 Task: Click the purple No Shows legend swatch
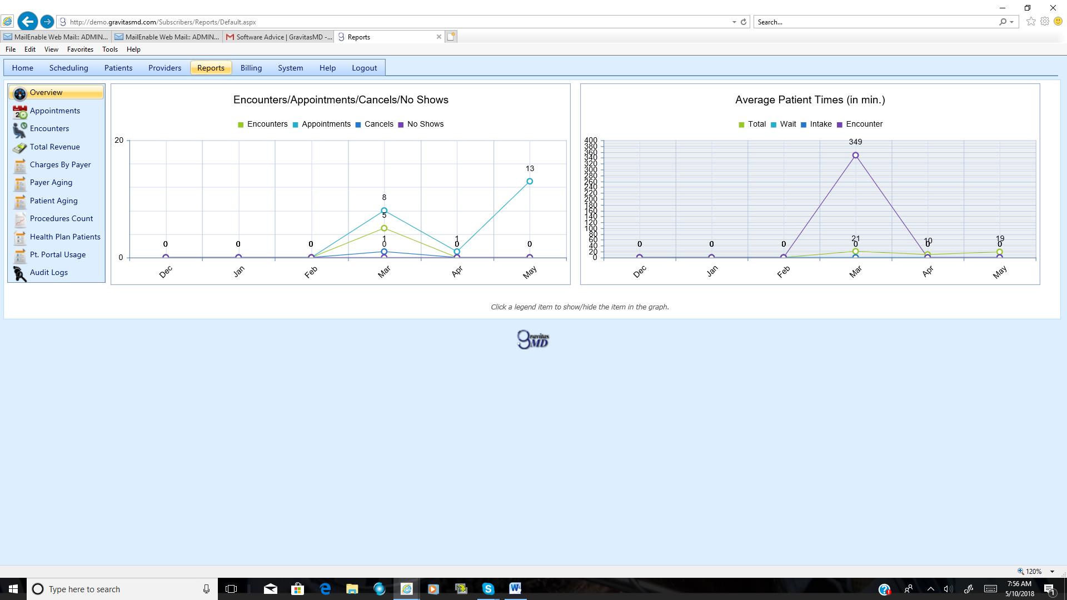click(x=401, y=124)
